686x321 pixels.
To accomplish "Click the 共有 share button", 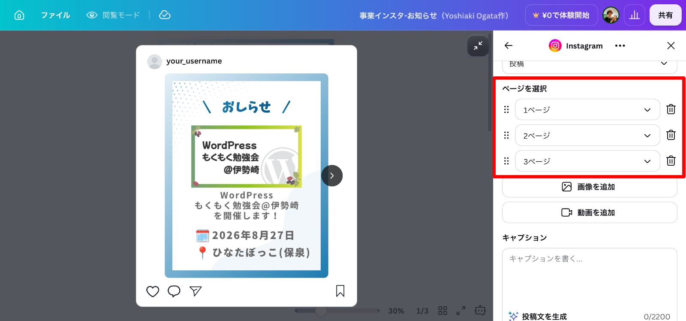I will [665, 15].
